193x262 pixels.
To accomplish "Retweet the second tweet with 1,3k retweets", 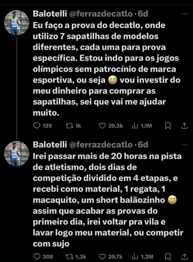I will click(x=69, y=256).
